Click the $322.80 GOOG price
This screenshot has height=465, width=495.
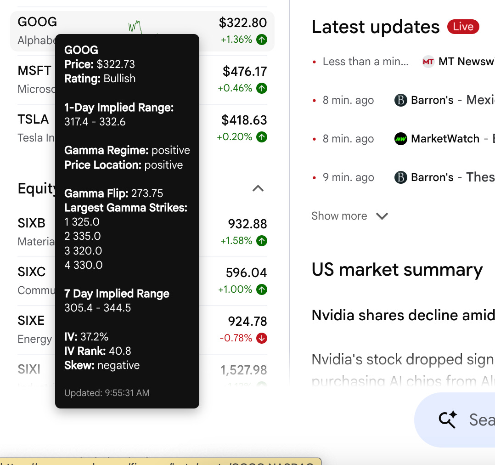[x=243, y=23]
